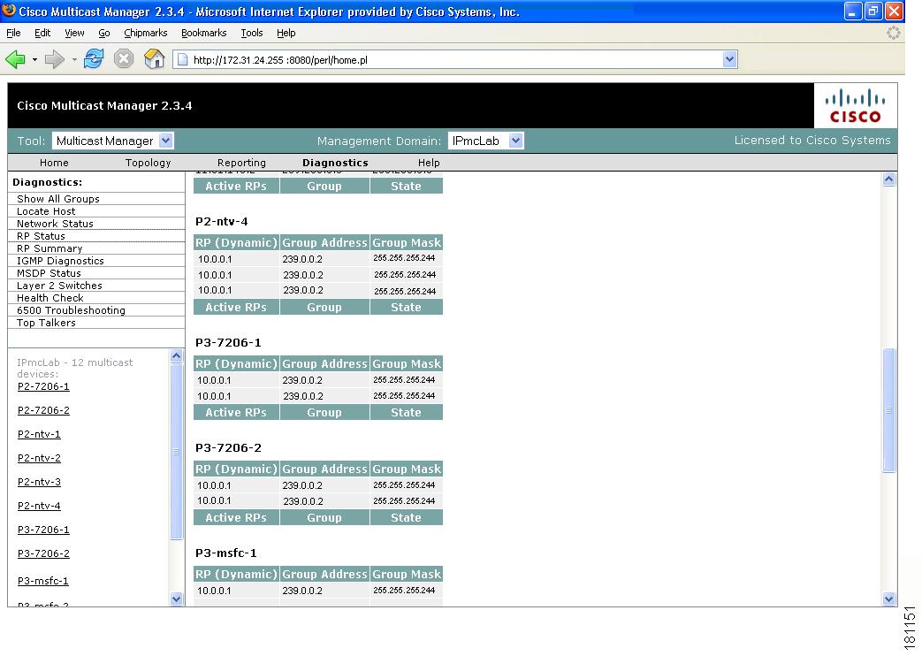Click the device list scrollbar down arrow
Viewport: 922px width, 656px height.
point(177,599)
